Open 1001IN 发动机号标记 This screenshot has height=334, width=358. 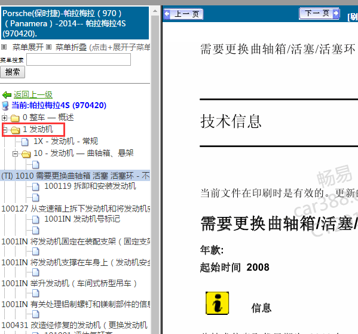[82, 219]
